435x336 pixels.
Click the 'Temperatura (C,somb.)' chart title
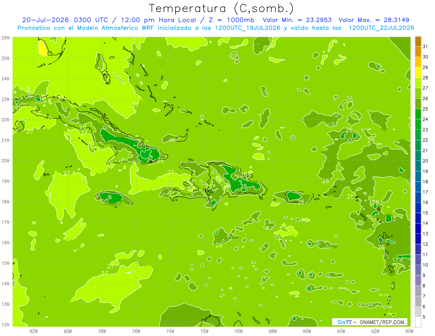[x=221, y=8]
